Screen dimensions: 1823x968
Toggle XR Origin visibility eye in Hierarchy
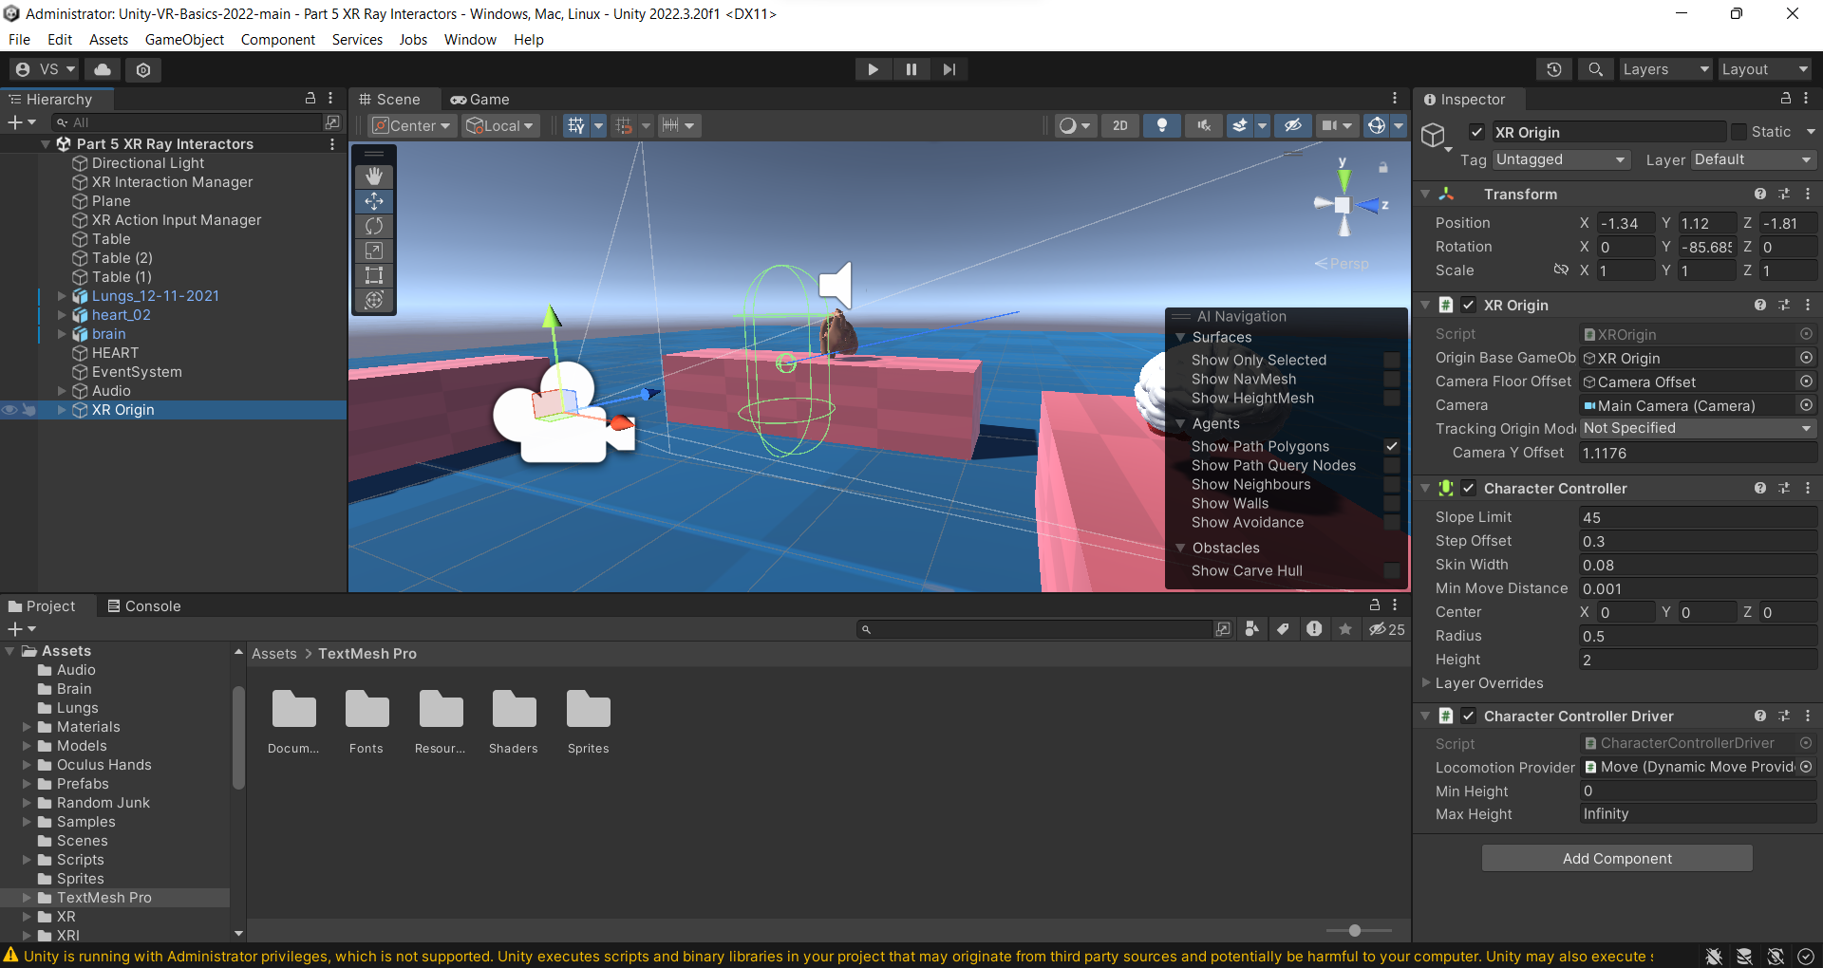(x=9, y=410)
